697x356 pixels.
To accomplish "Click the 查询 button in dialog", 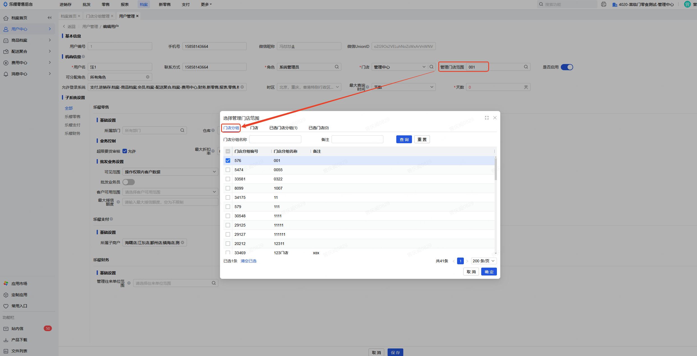I will [x=404, y=139].
